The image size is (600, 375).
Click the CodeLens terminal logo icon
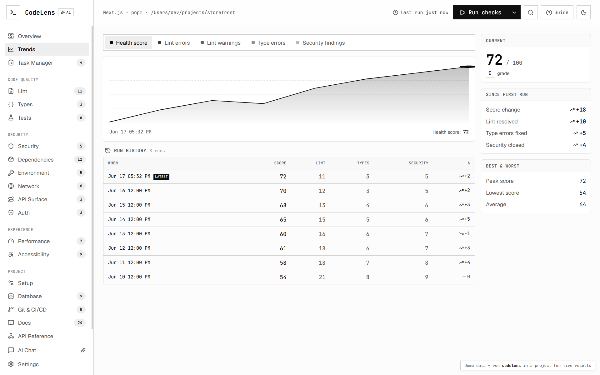[x=13, y=12]
